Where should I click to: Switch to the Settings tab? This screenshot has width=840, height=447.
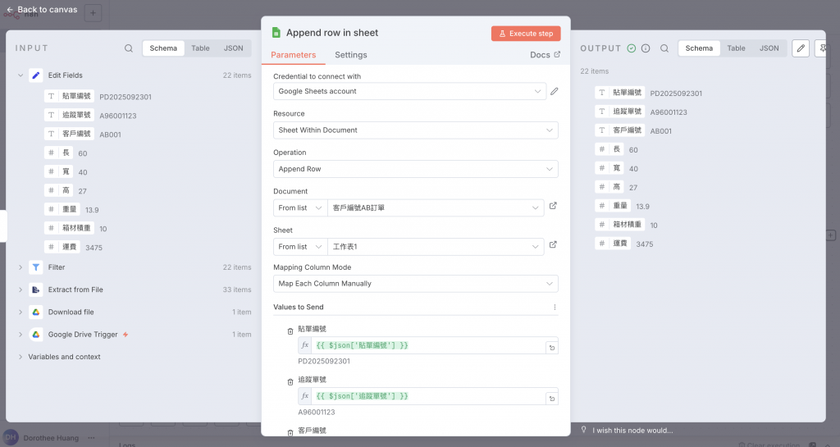click(x=351, y=55)
